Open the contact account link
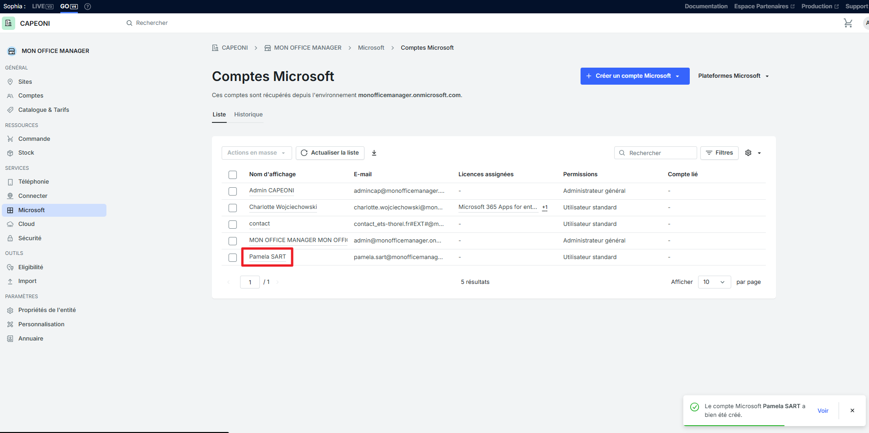Viewport: 869px width, 433px height. (259, 224)
